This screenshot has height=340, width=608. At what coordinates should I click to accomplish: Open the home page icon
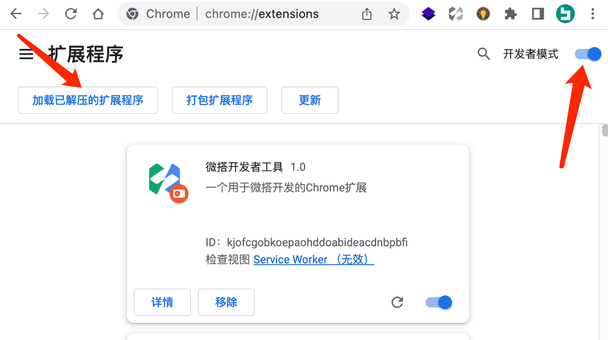[x=98, y=14]
